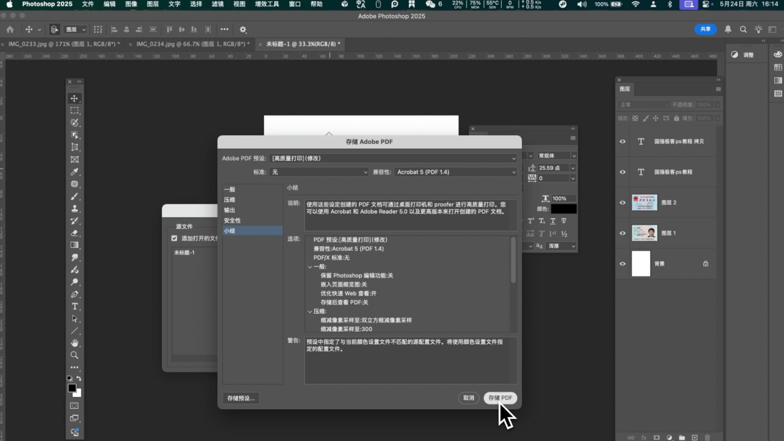
Task: Toggle strikethrough text style
Action: [x=564, y=221]
